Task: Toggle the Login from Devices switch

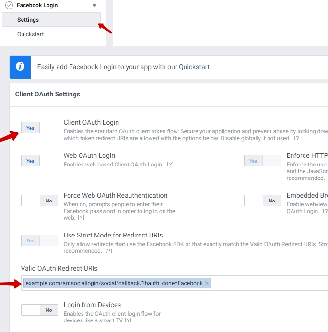Action: pyautogui.click(x=39, y=310)
